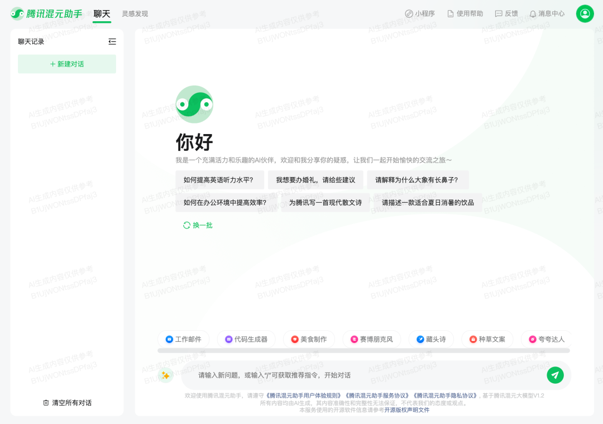Image resolution: width=603 pixels, height=424 pixels.
Task: Switch to the 灵感发现 tab
Action: pos(135,13)
